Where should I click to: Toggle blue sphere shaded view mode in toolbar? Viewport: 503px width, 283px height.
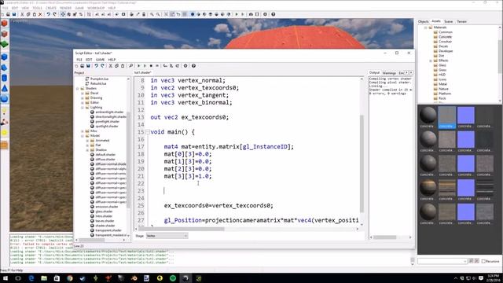[193, 14]
